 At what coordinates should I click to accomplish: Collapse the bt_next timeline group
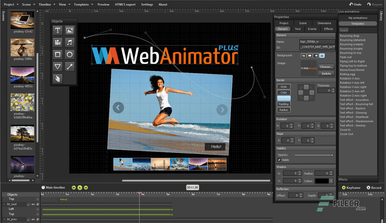tap(4, 204)
